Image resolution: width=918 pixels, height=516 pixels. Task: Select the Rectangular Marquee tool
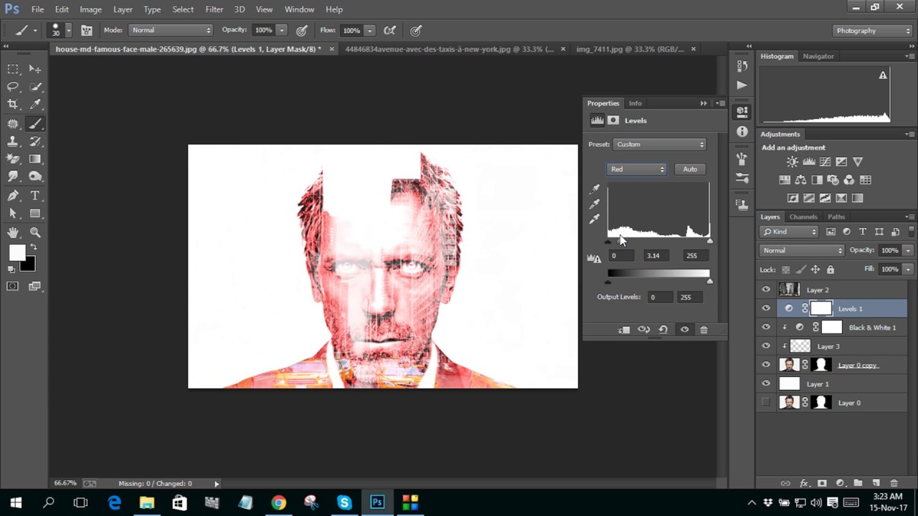coord(13,69)
